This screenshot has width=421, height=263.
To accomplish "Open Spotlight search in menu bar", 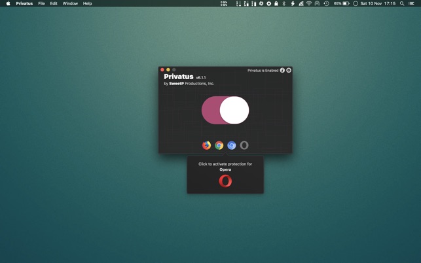I will 402,3.
